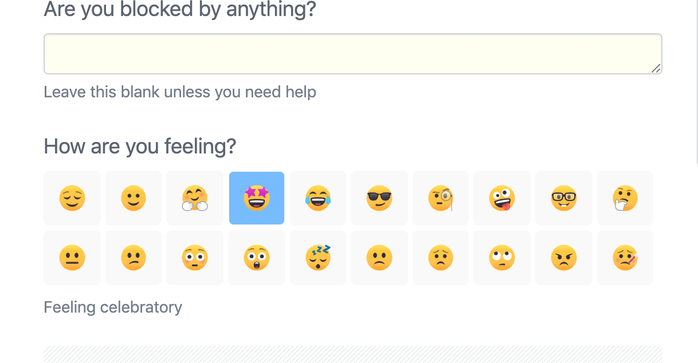This screenshot has width=698, height=363.
Task: Choose the thinking face emoji
Action: tap(625, 198)
